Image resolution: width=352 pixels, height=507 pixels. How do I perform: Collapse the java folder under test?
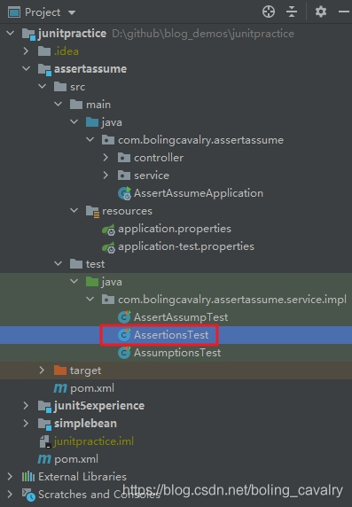coord(74,282)
